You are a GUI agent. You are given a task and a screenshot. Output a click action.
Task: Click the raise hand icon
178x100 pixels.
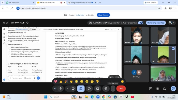coord(106,89)
